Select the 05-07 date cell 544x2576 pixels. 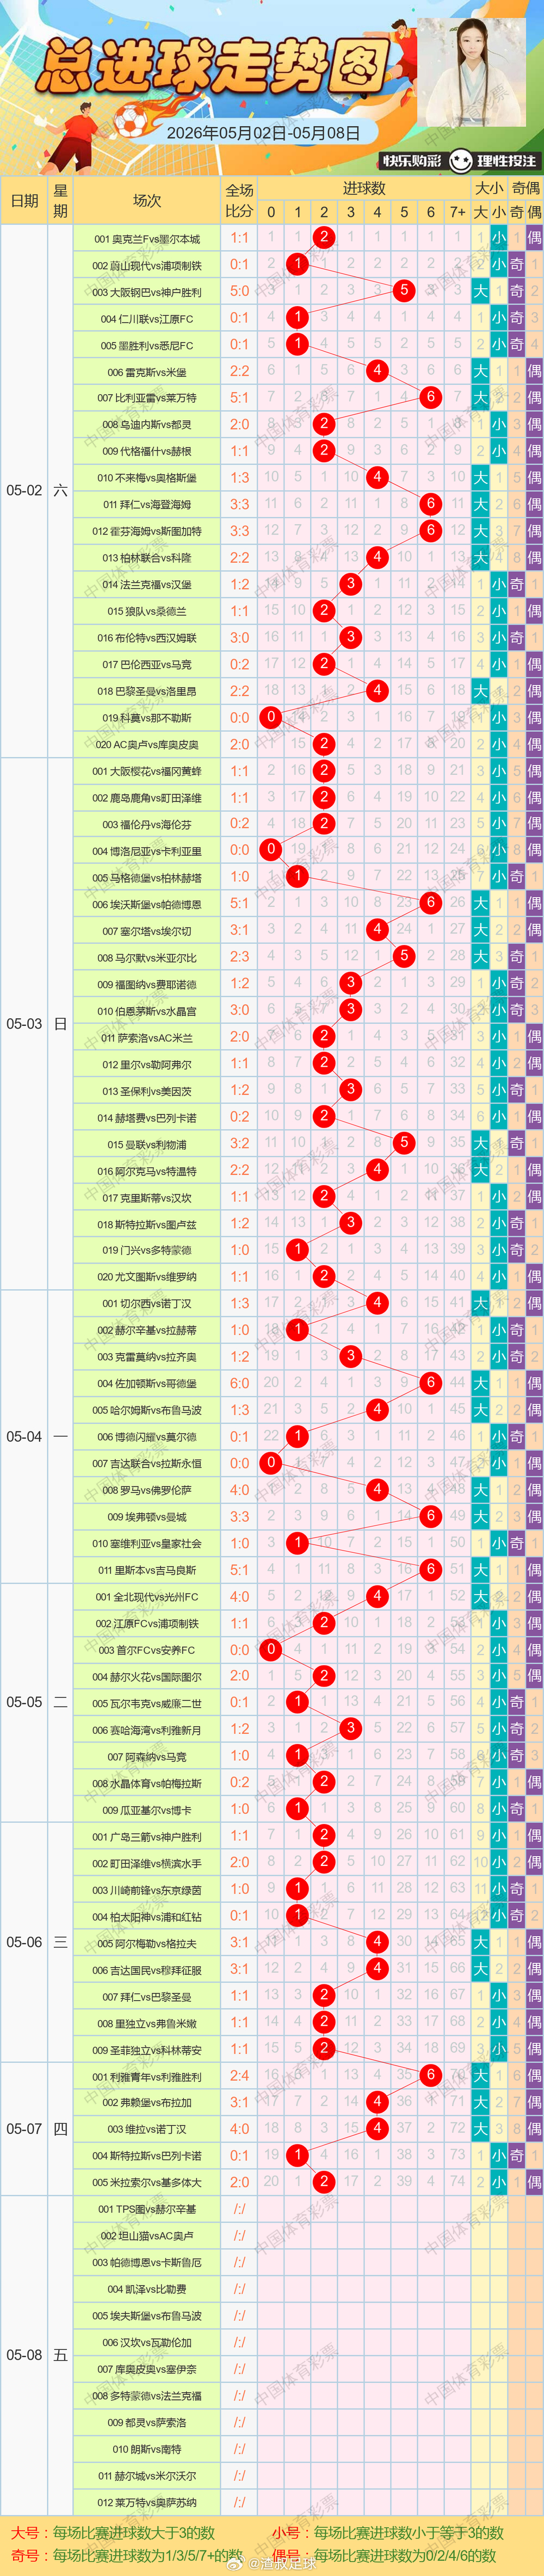point(24,2129)
